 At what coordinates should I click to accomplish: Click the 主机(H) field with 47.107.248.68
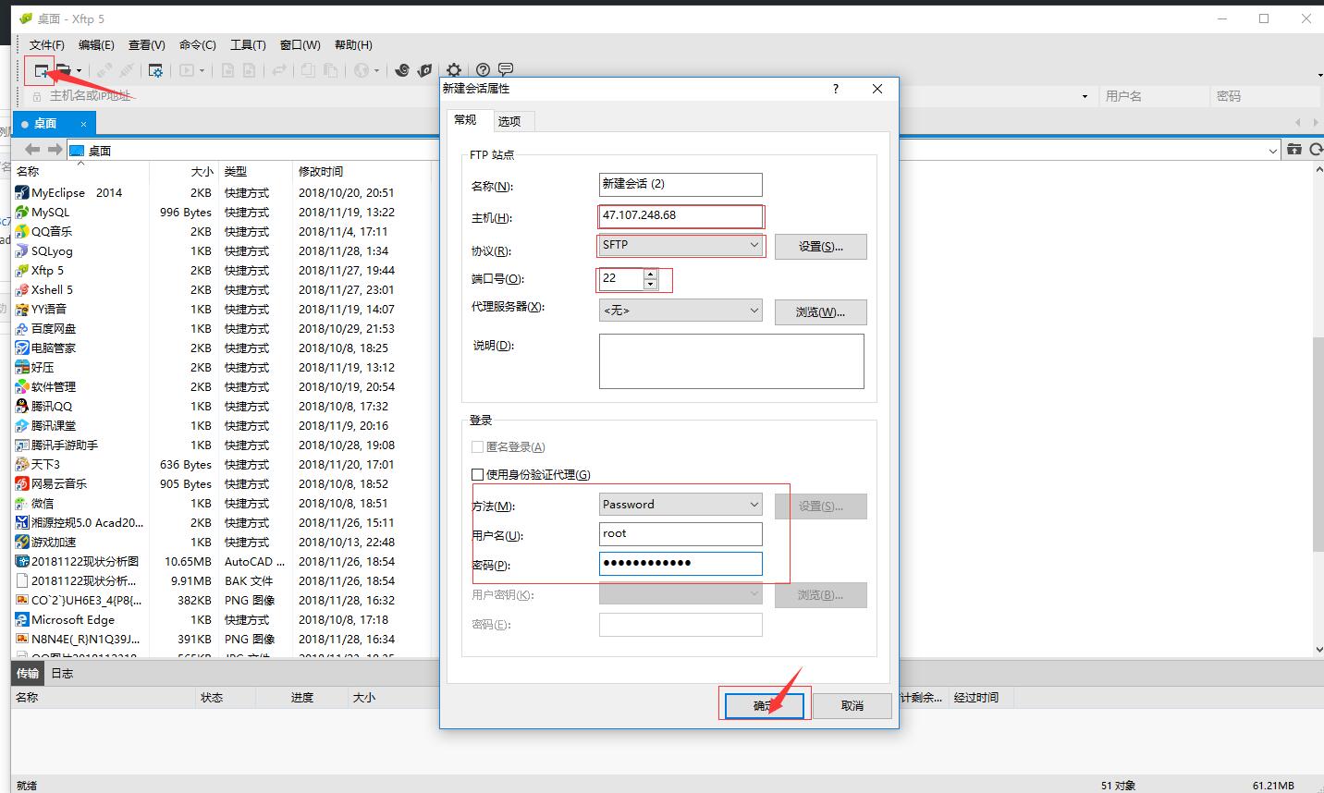[680, 215]
